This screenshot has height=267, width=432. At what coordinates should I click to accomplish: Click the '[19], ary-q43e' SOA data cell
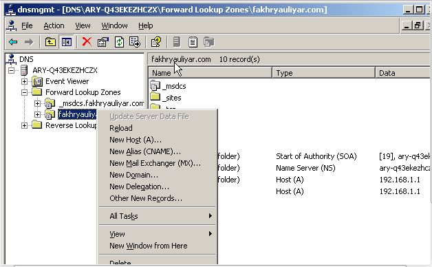[404, 156]
